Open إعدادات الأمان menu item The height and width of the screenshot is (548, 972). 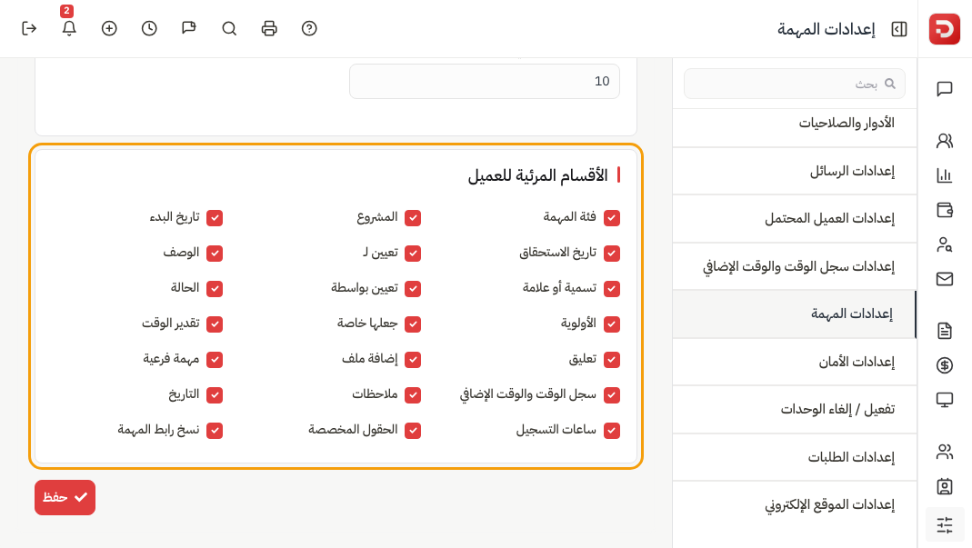tap(795, 362)
